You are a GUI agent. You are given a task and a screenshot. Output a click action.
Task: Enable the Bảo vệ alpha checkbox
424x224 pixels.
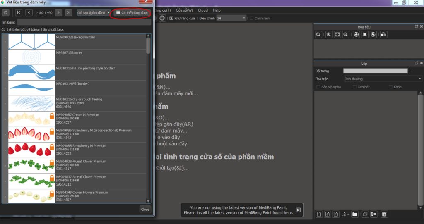coord(318,87)
